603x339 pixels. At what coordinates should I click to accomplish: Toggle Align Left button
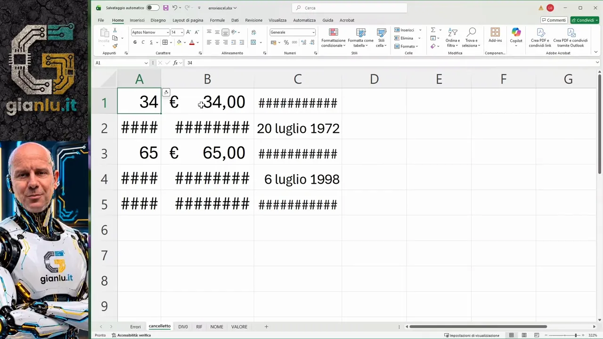click(209, 42)
